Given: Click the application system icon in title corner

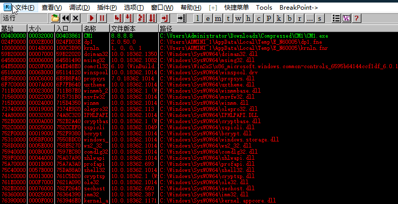Looking at the screenshot, I should point(8,7).
